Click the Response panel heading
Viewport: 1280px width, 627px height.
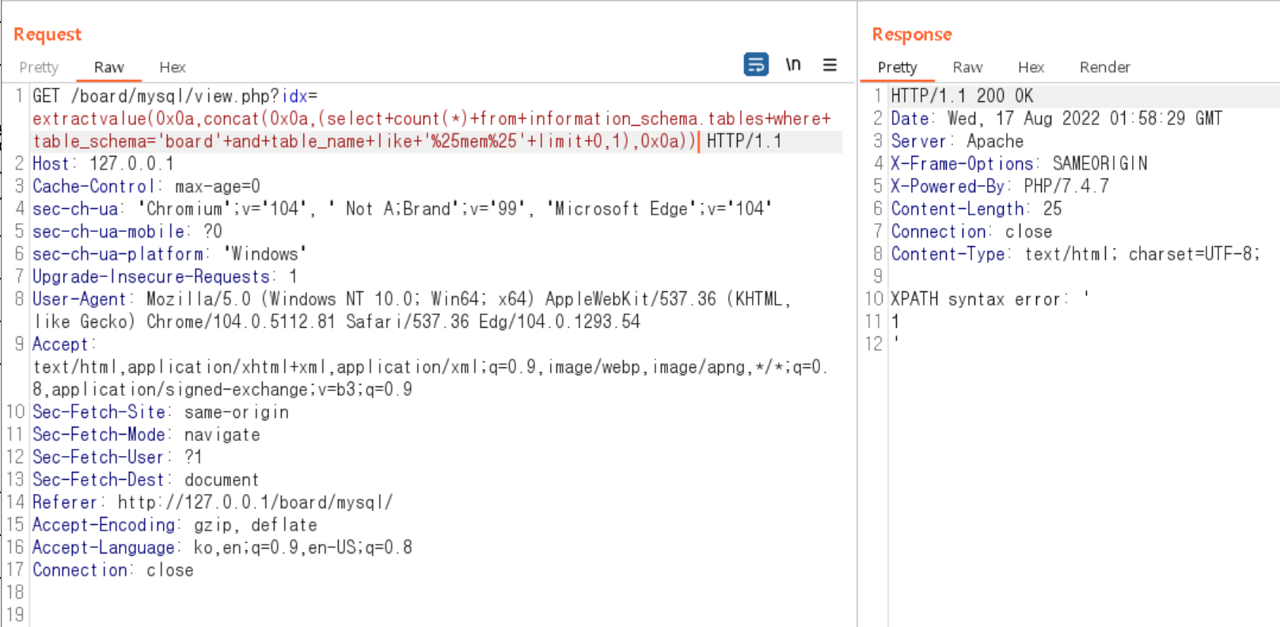click(x=912, y=34)
